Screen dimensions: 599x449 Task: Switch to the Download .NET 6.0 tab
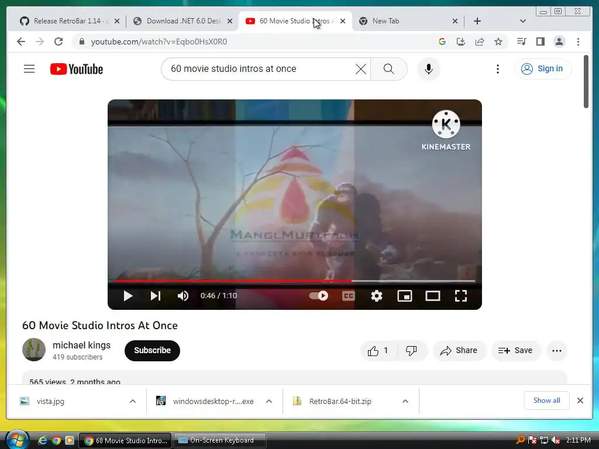pyautogui.click(x=183, y=21)
